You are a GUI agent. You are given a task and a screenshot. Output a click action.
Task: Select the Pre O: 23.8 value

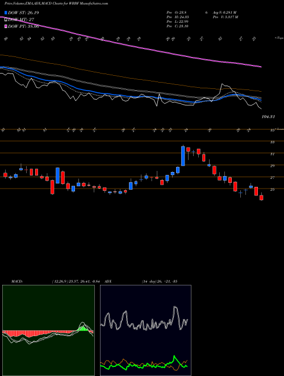[178, 13]
